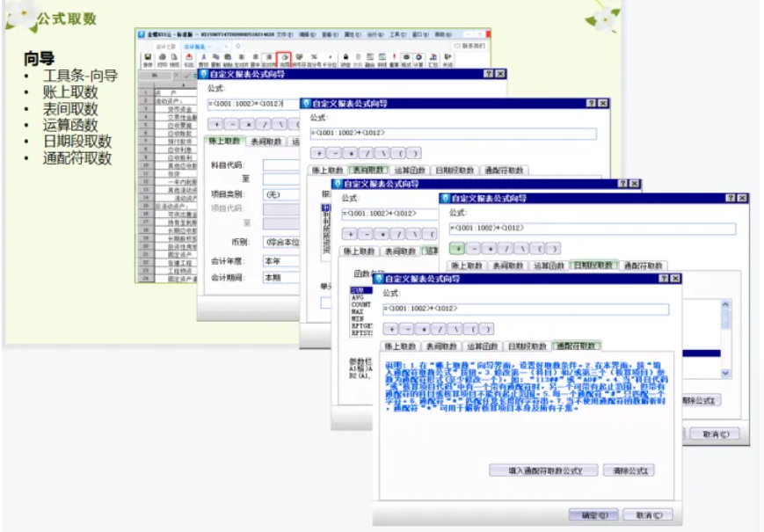Screen dimensions: 764x532
Task: Click the + operator button in front dialog
Action: pos(391,330)
